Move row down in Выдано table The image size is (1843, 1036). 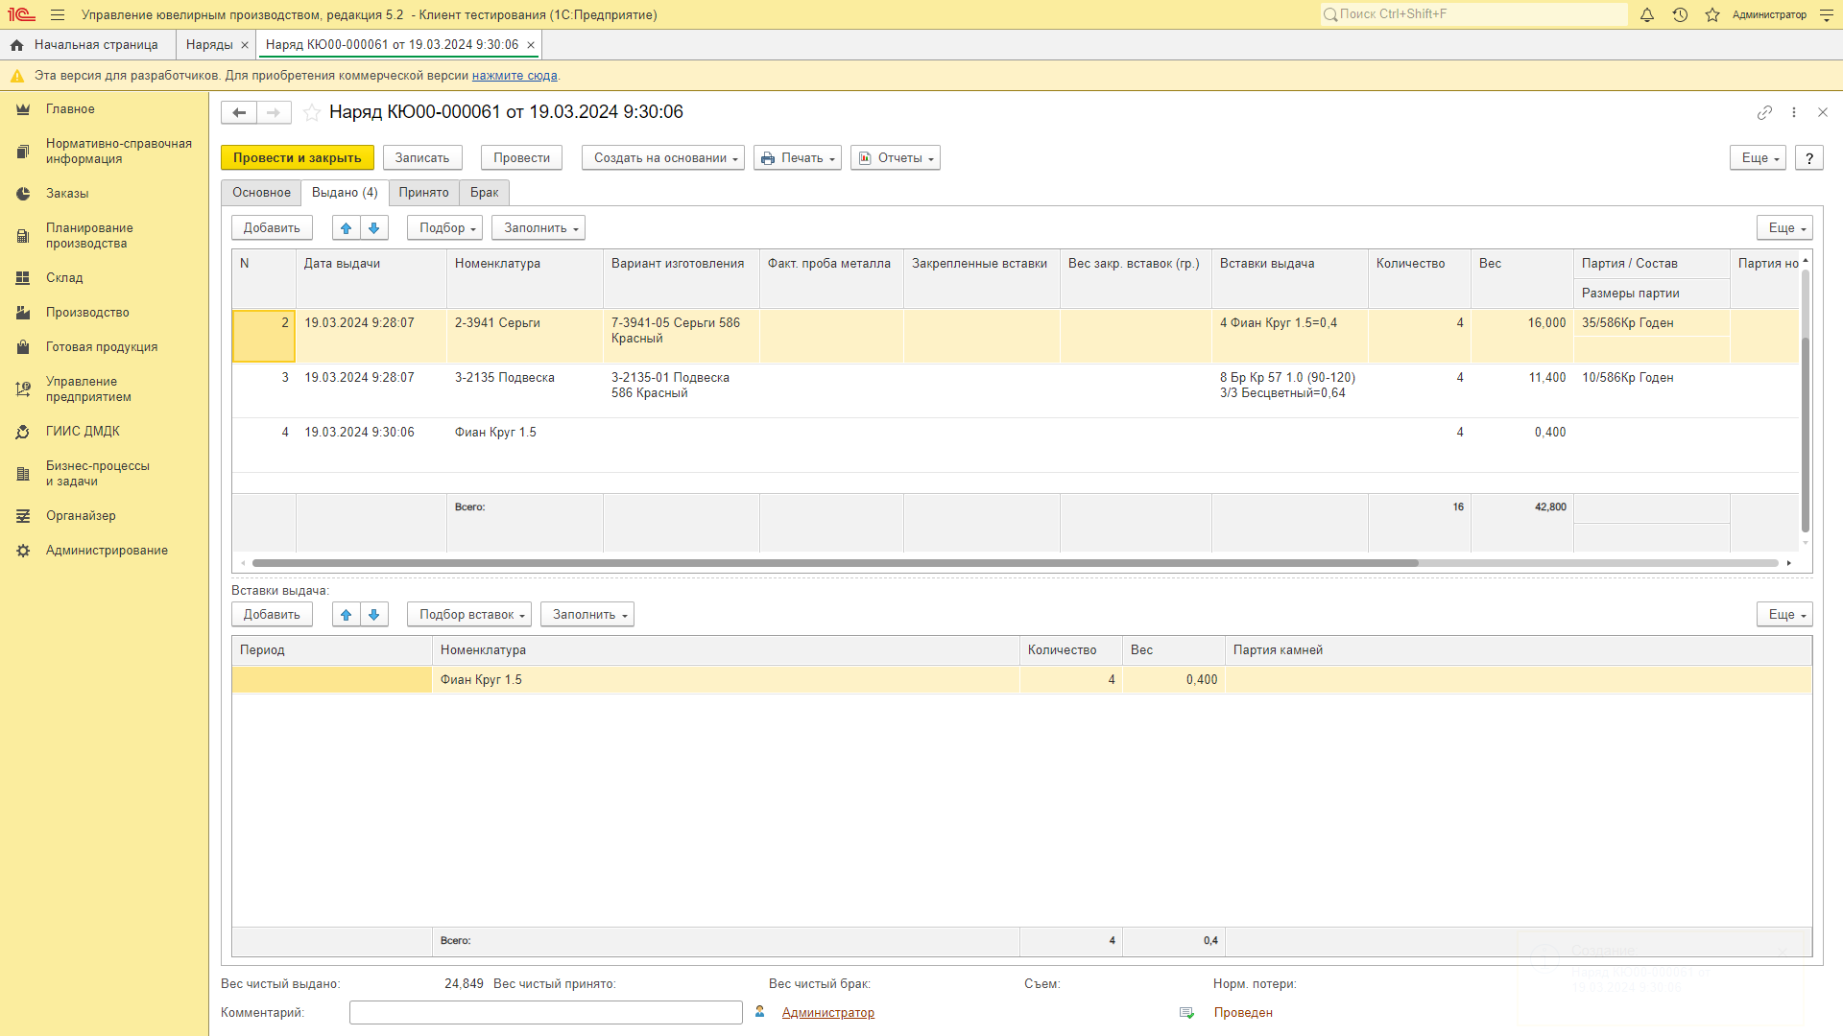(374, 228)
